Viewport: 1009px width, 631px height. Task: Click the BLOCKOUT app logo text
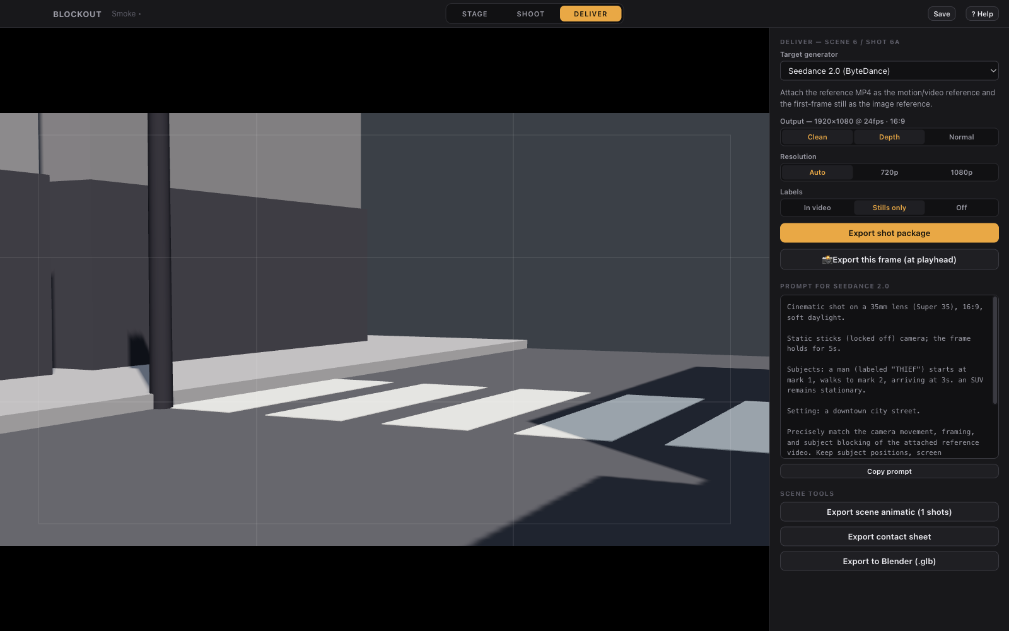(x=77, y=14)
